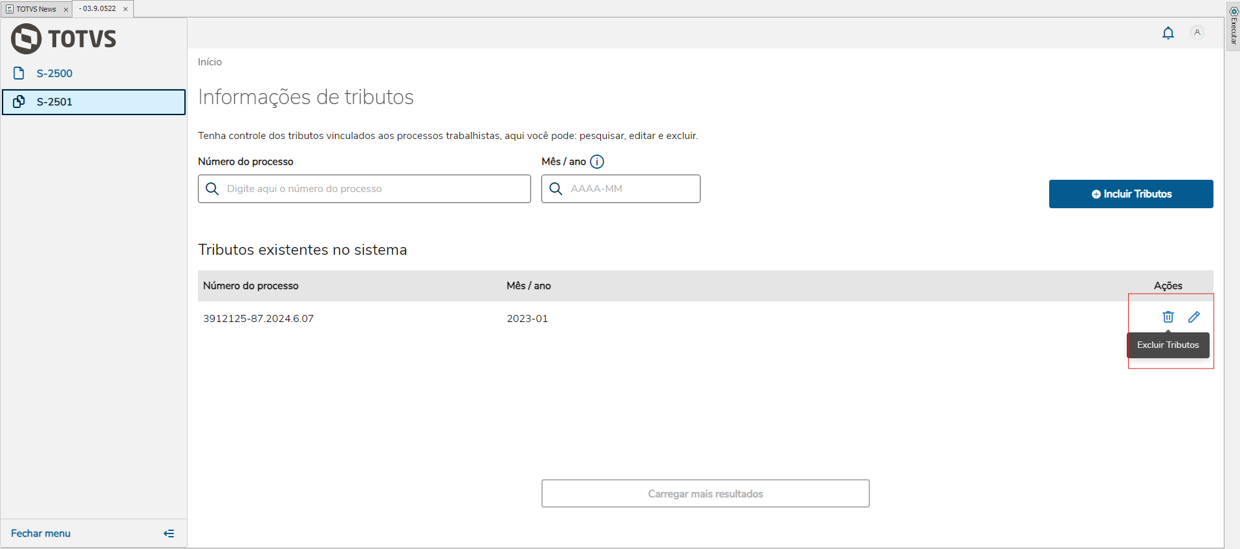Click the magnifier icon in the Mês / ano field

coord(556,189)
